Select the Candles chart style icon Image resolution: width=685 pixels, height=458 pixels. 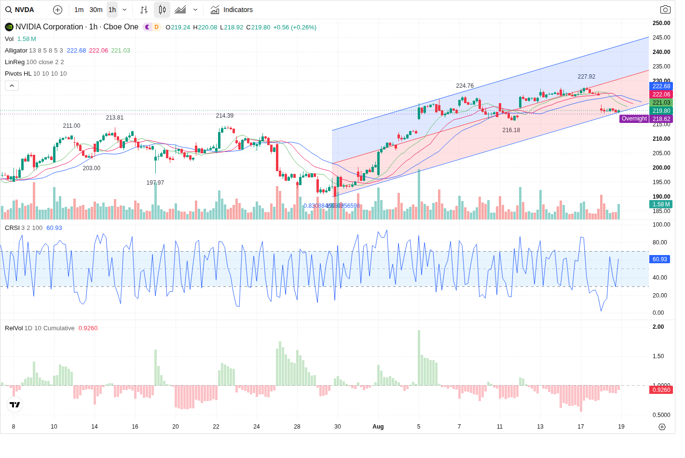pos(162,10)
